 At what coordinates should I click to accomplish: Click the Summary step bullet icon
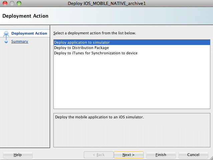[x=6, y=41]
